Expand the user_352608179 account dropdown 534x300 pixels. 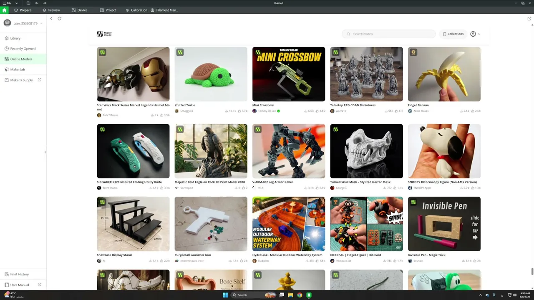(x=41, y=23)
